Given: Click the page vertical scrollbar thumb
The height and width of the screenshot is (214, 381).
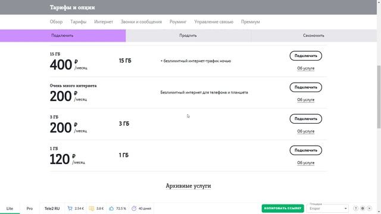Looking at the screenshot, I should click(379, 97).
